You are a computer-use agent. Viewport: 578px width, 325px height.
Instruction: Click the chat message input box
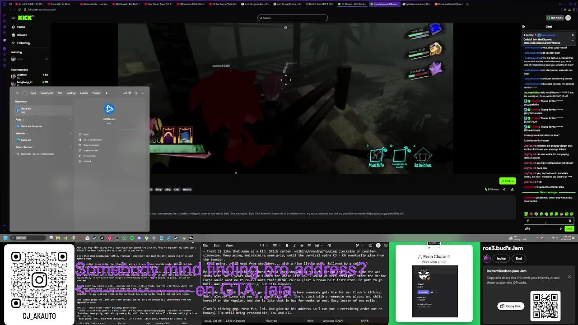[x=549, y=221]
